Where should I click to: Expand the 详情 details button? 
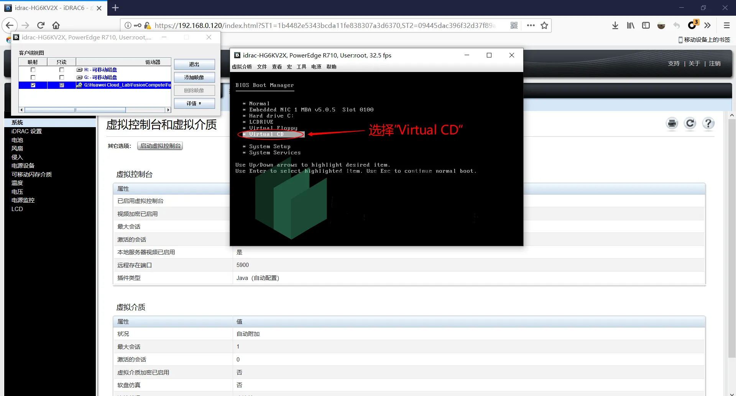point(194,103)
